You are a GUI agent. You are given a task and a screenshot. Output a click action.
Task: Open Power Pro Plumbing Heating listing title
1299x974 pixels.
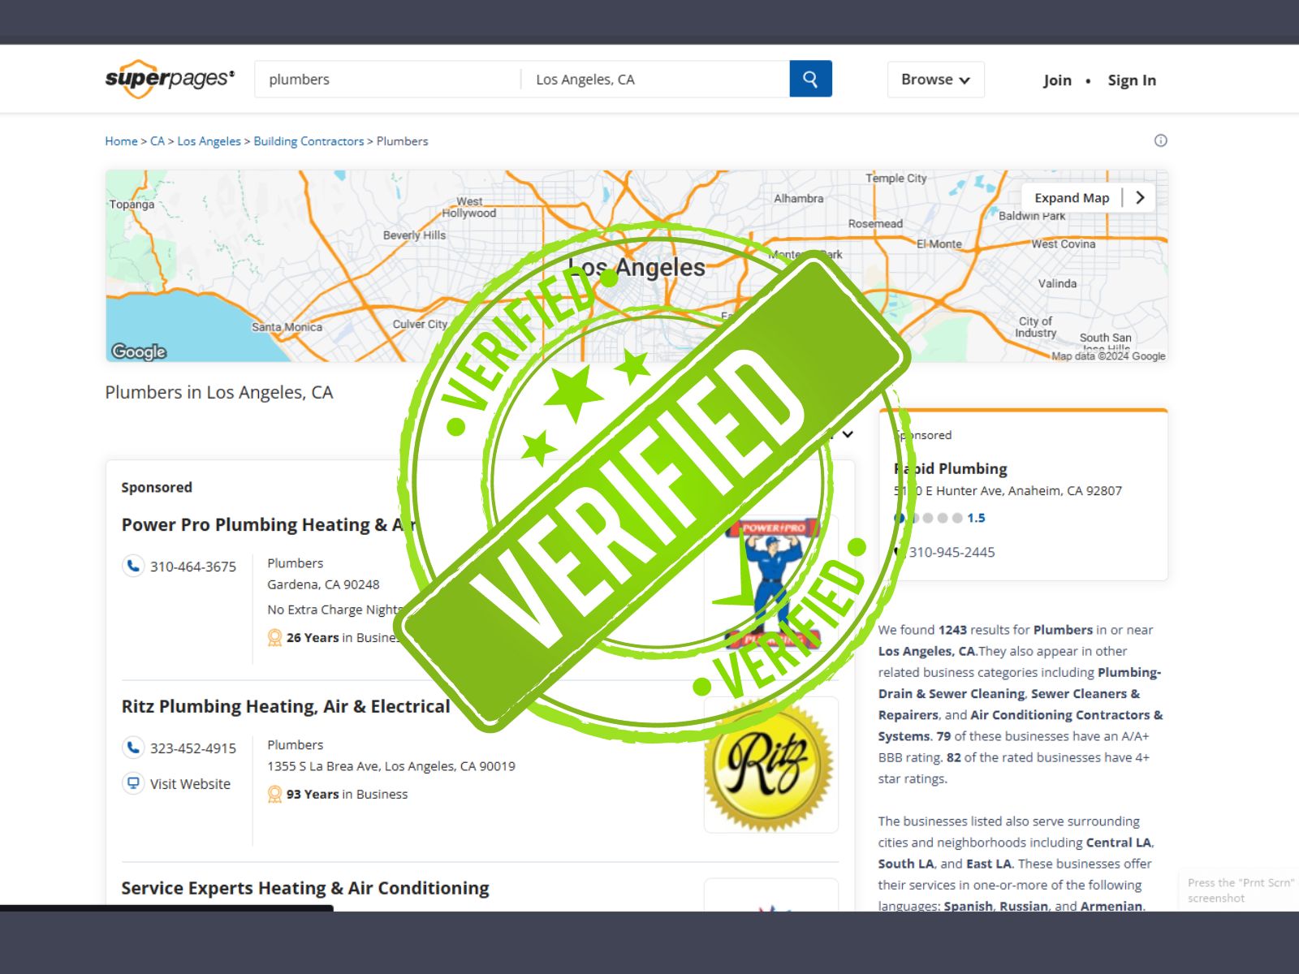click(x=268, y=525)
